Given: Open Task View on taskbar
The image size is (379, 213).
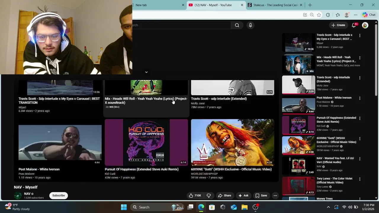Looking at the screenshot, I should pyautogui.click(x=190, y=207).
